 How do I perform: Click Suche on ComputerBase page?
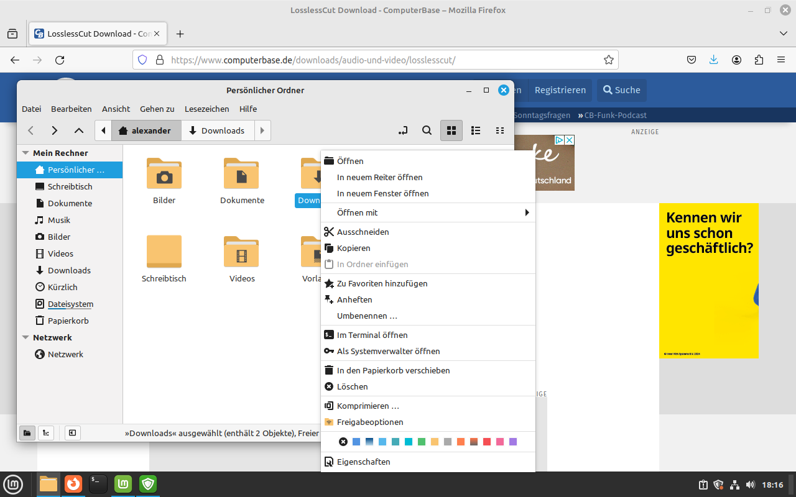pos(622,90)
